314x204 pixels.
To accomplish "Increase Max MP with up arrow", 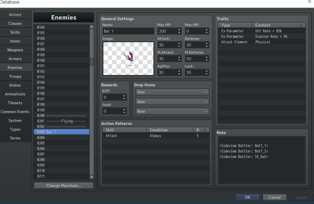I will click(206, 30).
